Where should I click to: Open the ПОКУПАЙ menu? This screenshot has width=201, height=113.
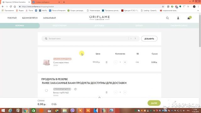click(12, 18)
